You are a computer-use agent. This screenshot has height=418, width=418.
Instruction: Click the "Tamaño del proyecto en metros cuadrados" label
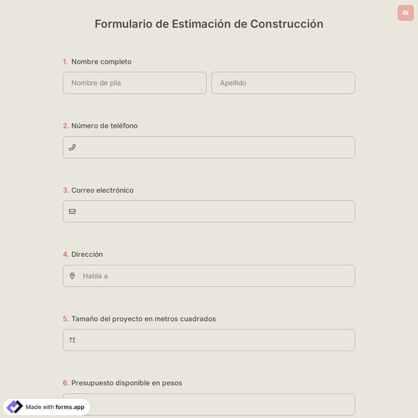point(143,319)
